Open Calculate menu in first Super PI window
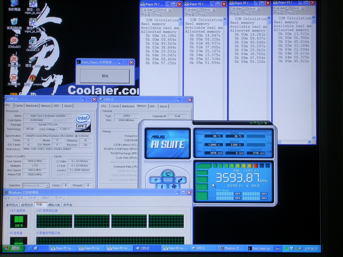This screenshot has height=257, width=343. click(148, 10)
